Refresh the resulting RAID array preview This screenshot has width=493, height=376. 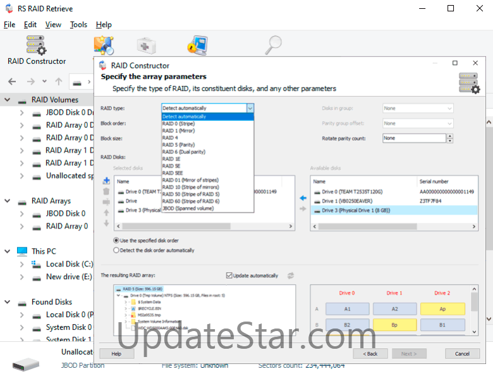tap(291, 275)
